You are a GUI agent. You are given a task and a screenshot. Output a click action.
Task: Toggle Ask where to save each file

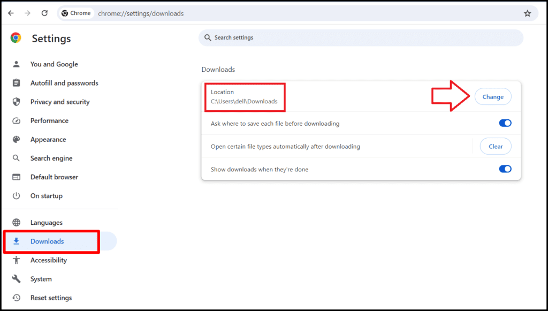pos(505,123)
